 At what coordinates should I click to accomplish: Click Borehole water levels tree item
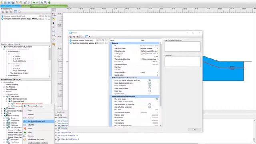pyautogui.click(x=20, y=99)
